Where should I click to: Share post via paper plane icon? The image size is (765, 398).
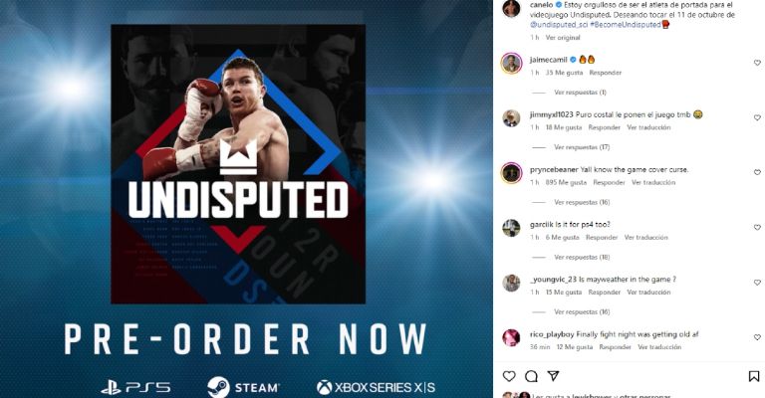click(x=553, y=375)
